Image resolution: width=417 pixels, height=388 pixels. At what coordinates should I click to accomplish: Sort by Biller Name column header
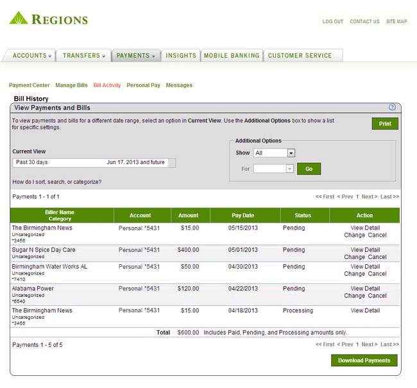(x=60, y=212)
